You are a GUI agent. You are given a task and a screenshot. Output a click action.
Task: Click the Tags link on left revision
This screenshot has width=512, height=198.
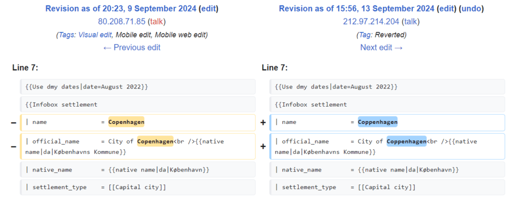pyautogui.click(x=66, y=34)
